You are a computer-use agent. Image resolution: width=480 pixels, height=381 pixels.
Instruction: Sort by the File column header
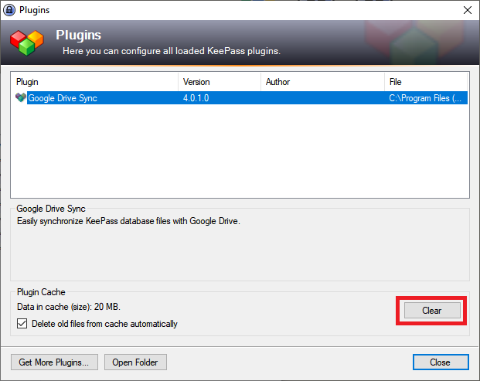(426, 82)
